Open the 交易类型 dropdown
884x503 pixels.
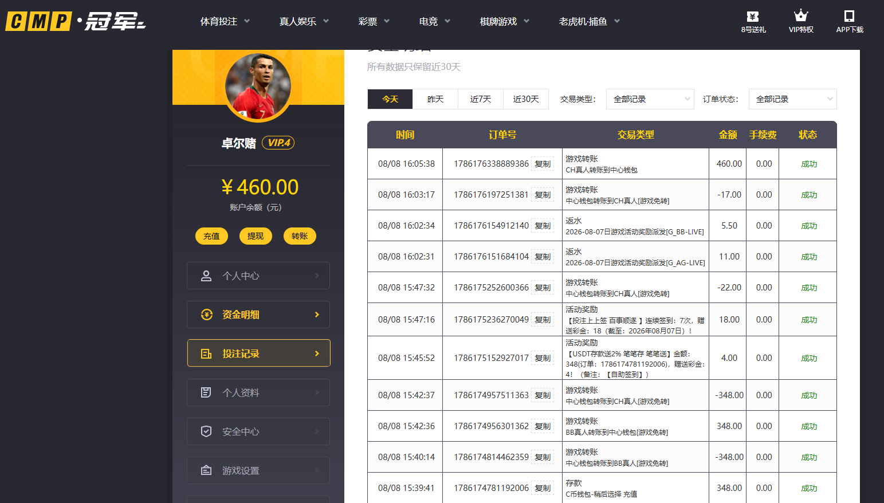pos(650,99)
